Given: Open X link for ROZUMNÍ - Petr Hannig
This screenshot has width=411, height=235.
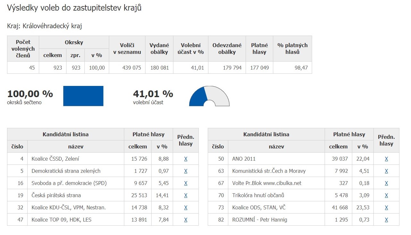Looking at the screenshot, I should (x=386, y=220).
